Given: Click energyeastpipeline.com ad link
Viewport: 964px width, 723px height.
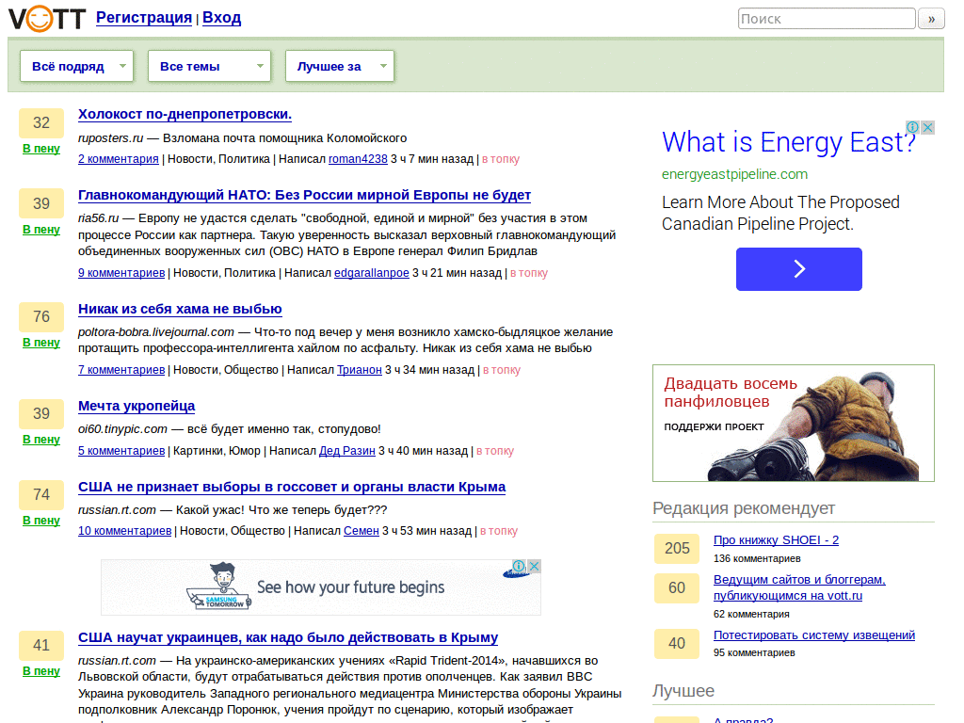Looking at the screenshot, I should click(734, 174).
